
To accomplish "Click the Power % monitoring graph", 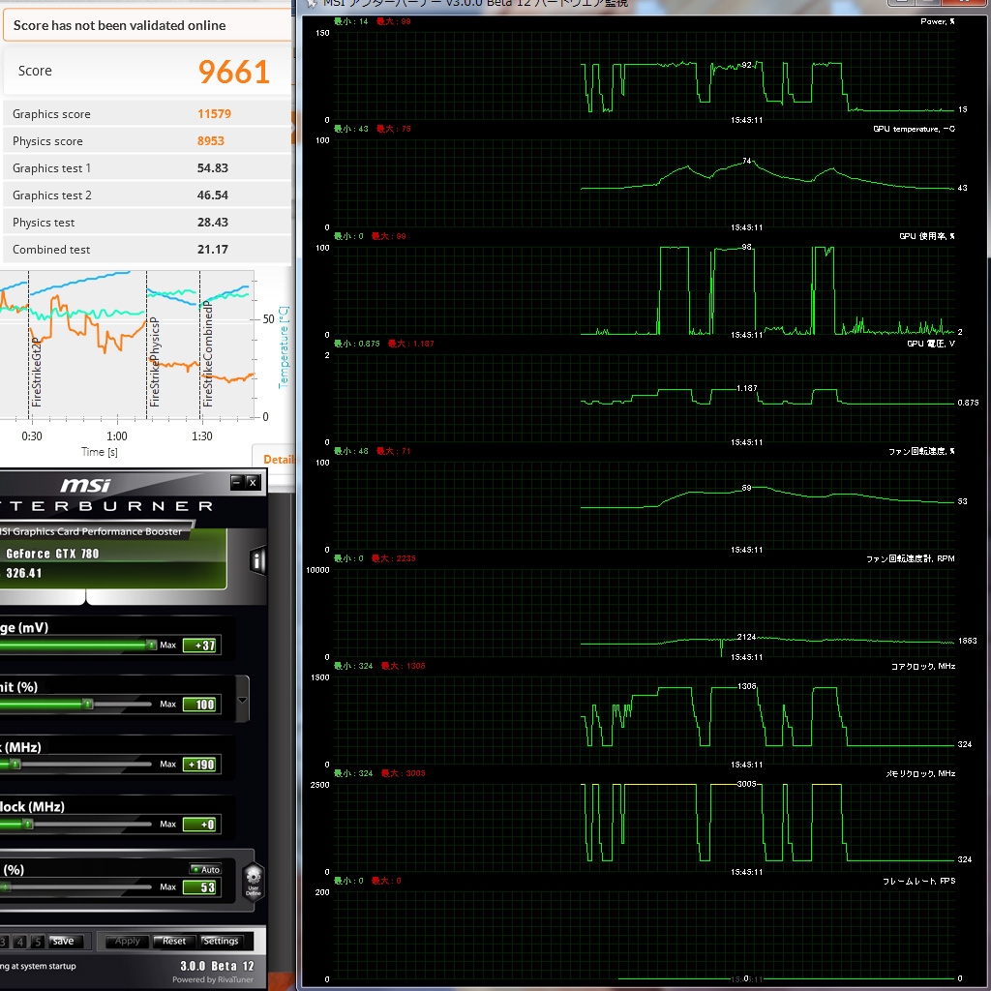I will [644, 75].
